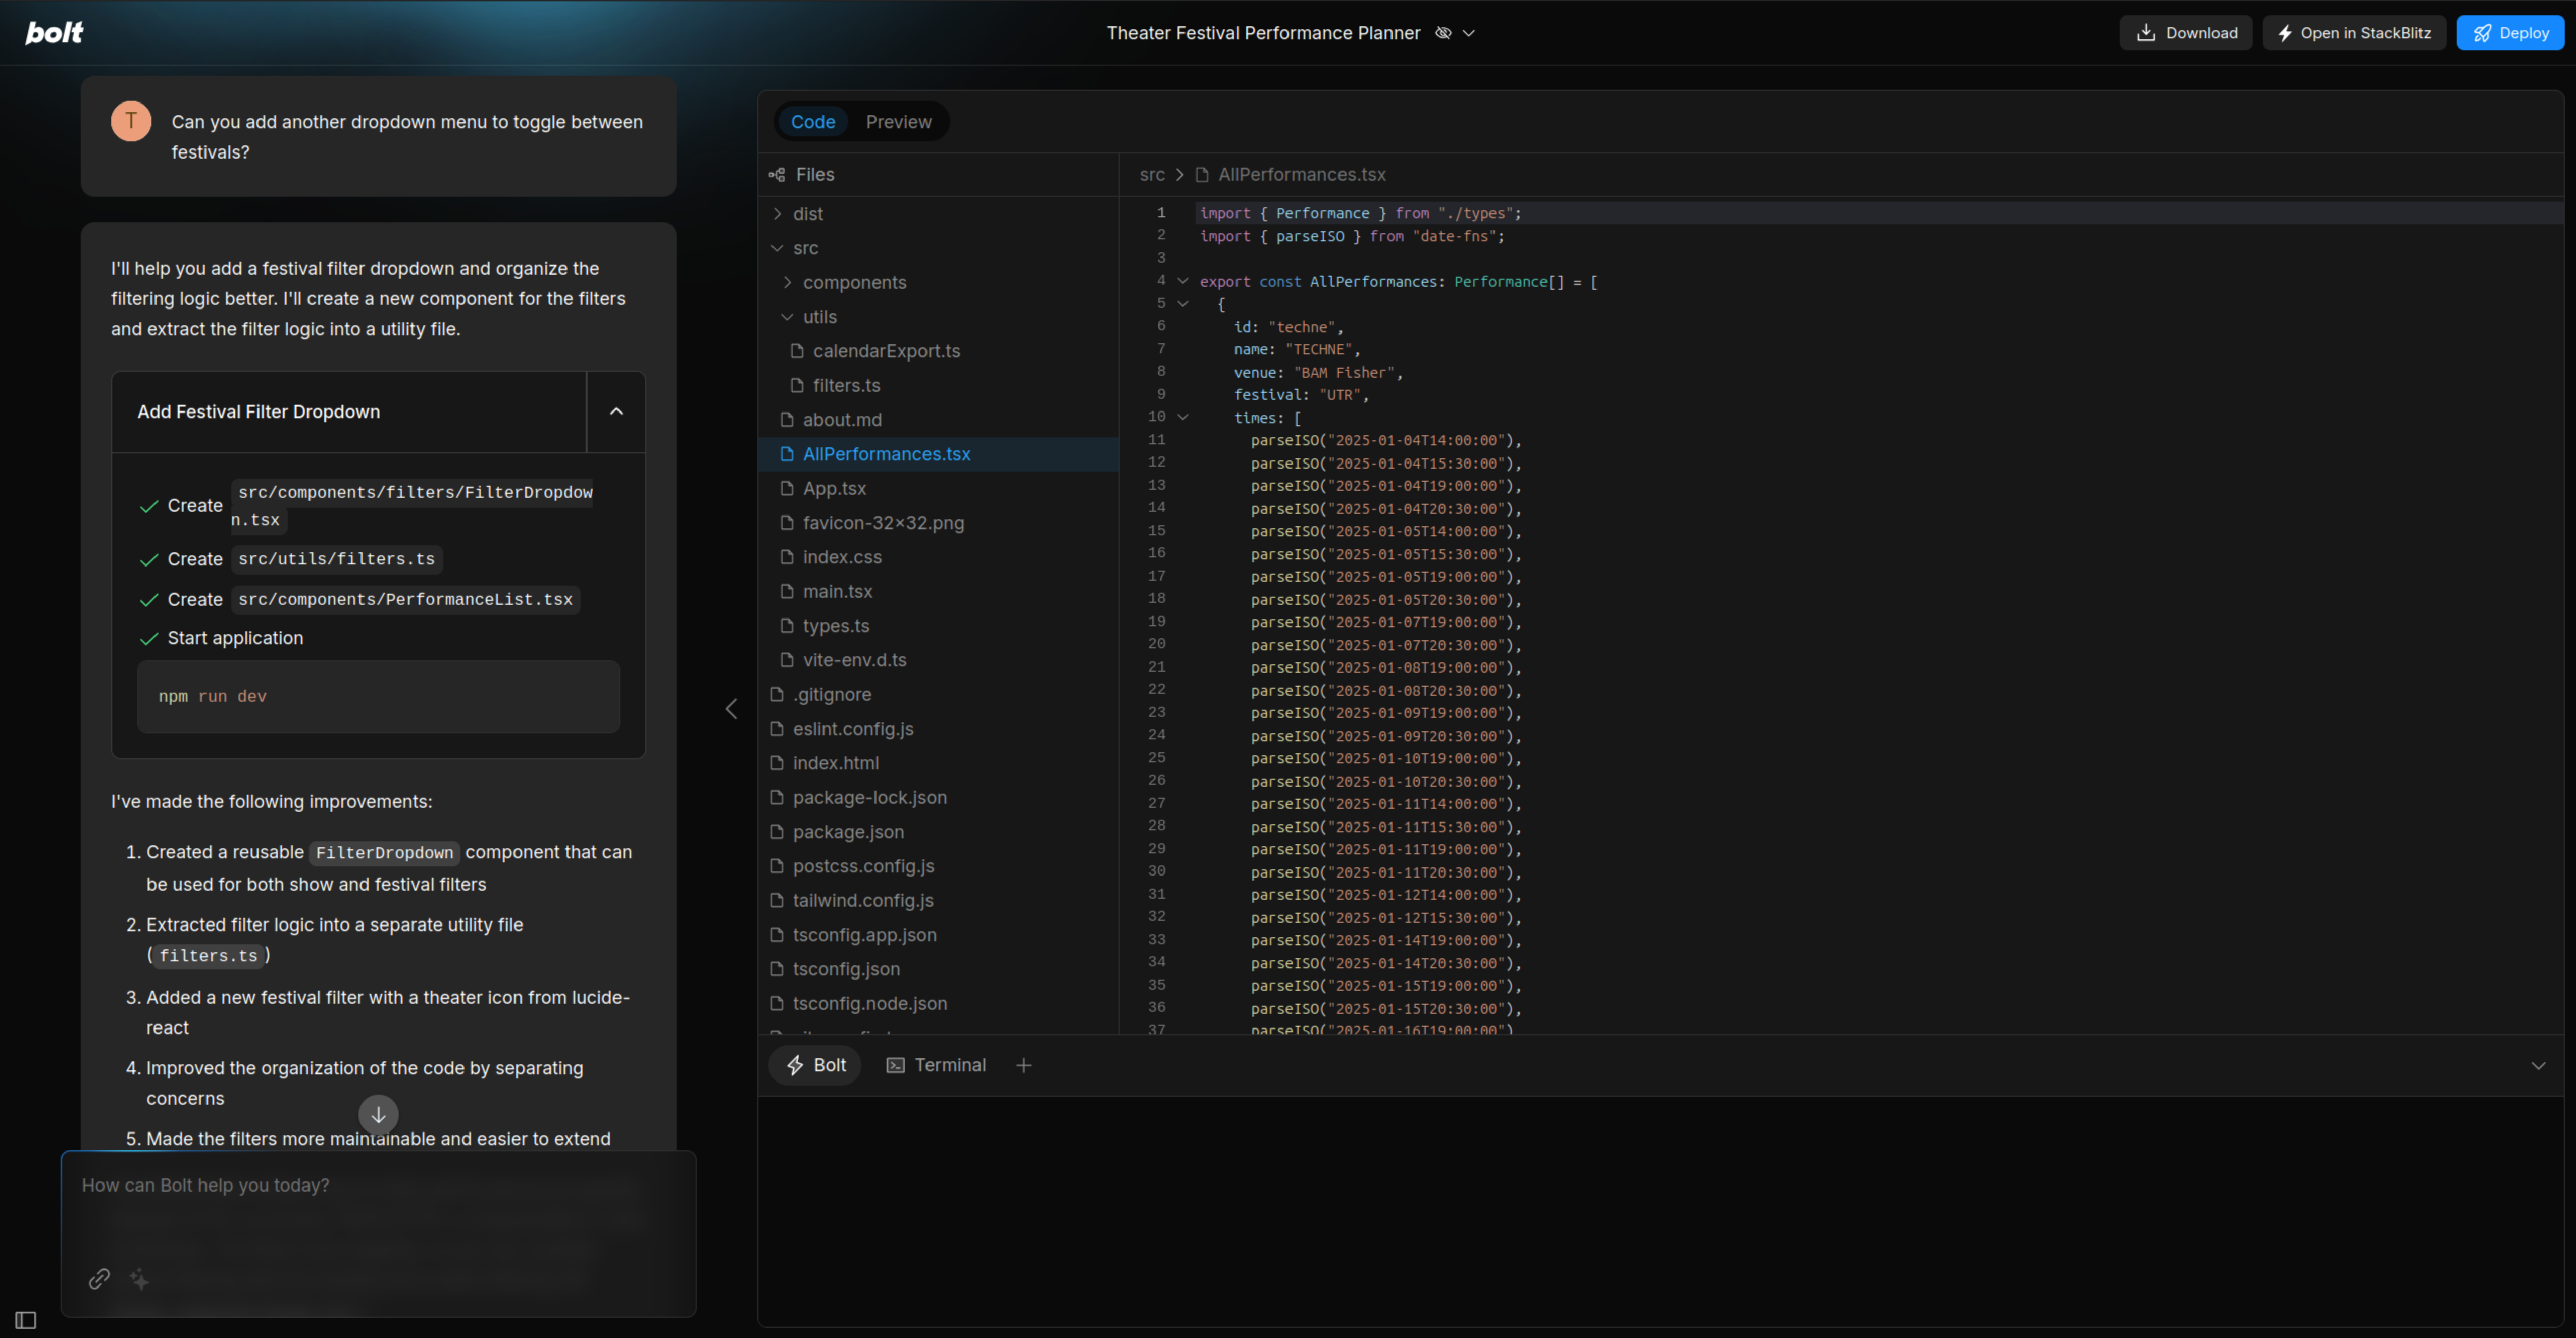The height and width of the screenshot is (1338, 2576).
Task: Click the Files tree icon
Action: (777, 175)
